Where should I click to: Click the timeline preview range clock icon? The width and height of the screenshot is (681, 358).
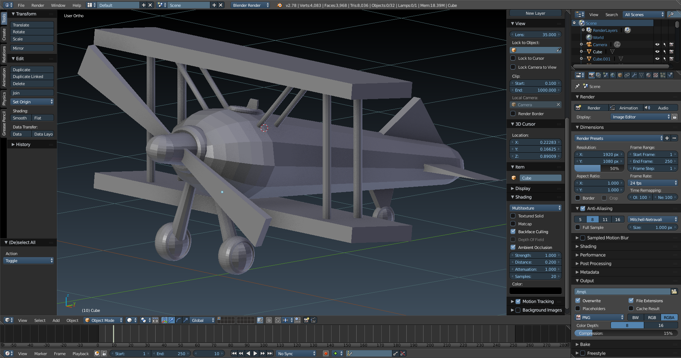(x=97, y=353)
